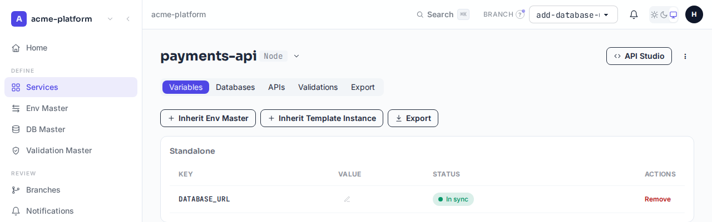Viewport: 712px width, 222px height.
Task: Click the acme-platform logo icon
Action: coord(19,19)
